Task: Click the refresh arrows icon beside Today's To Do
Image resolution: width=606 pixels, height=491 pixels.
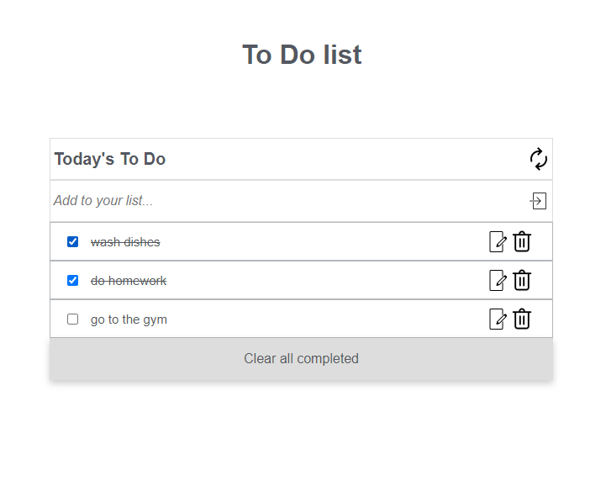Action: pyautogui.click(x=539, y=159)
